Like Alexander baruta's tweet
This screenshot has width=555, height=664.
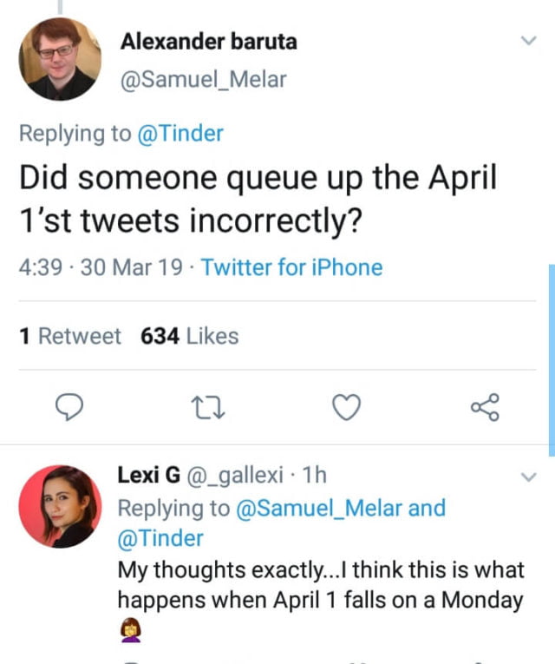pyautogui.click(x=348, y=406)
